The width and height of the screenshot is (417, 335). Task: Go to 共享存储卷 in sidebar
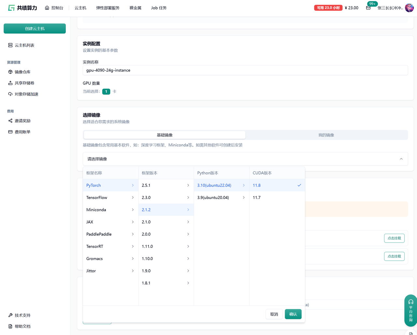click(x=24, y=83)
